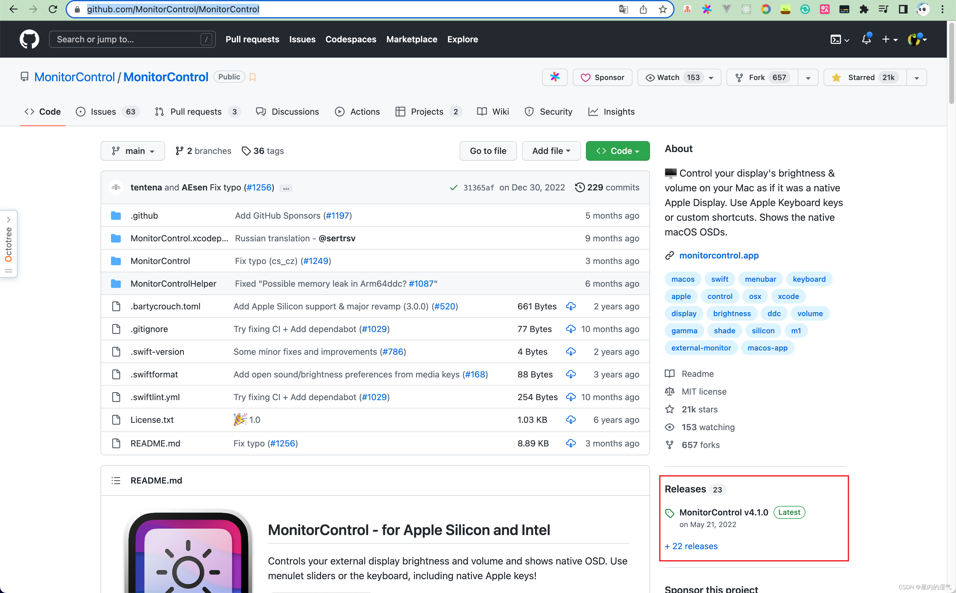The image size is (956, 593).
Task: Click the Sponsor button
Action: (602, 77)
